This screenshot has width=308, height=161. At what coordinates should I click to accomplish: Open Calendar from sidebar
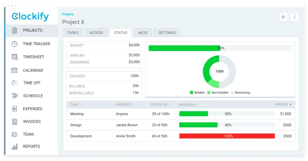[33, 70]
